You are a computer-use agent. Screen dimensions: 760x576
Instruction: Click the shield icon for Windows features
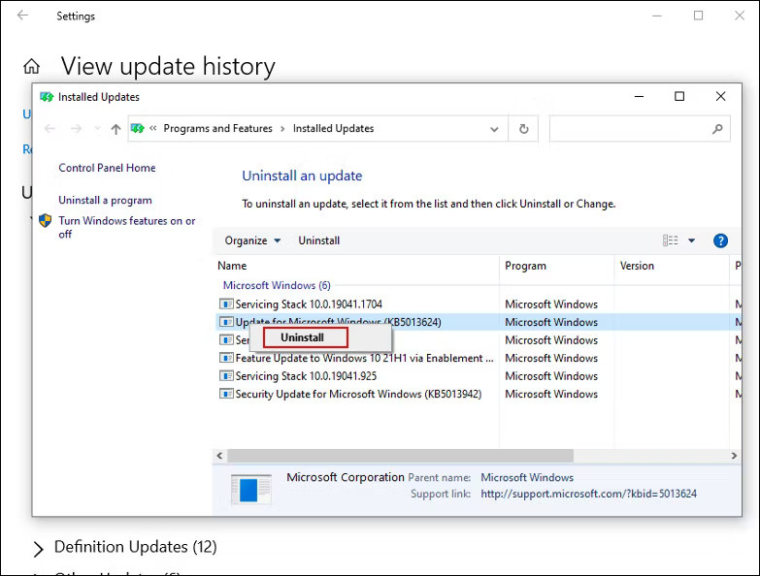[45, 221]
